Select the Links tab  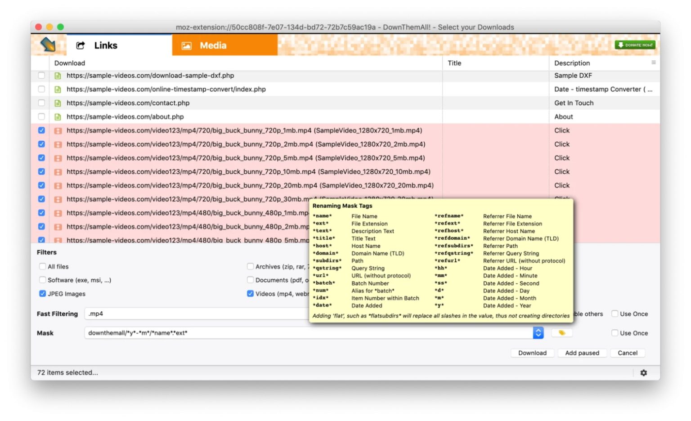pyautogui.click(x=105, y=45)
